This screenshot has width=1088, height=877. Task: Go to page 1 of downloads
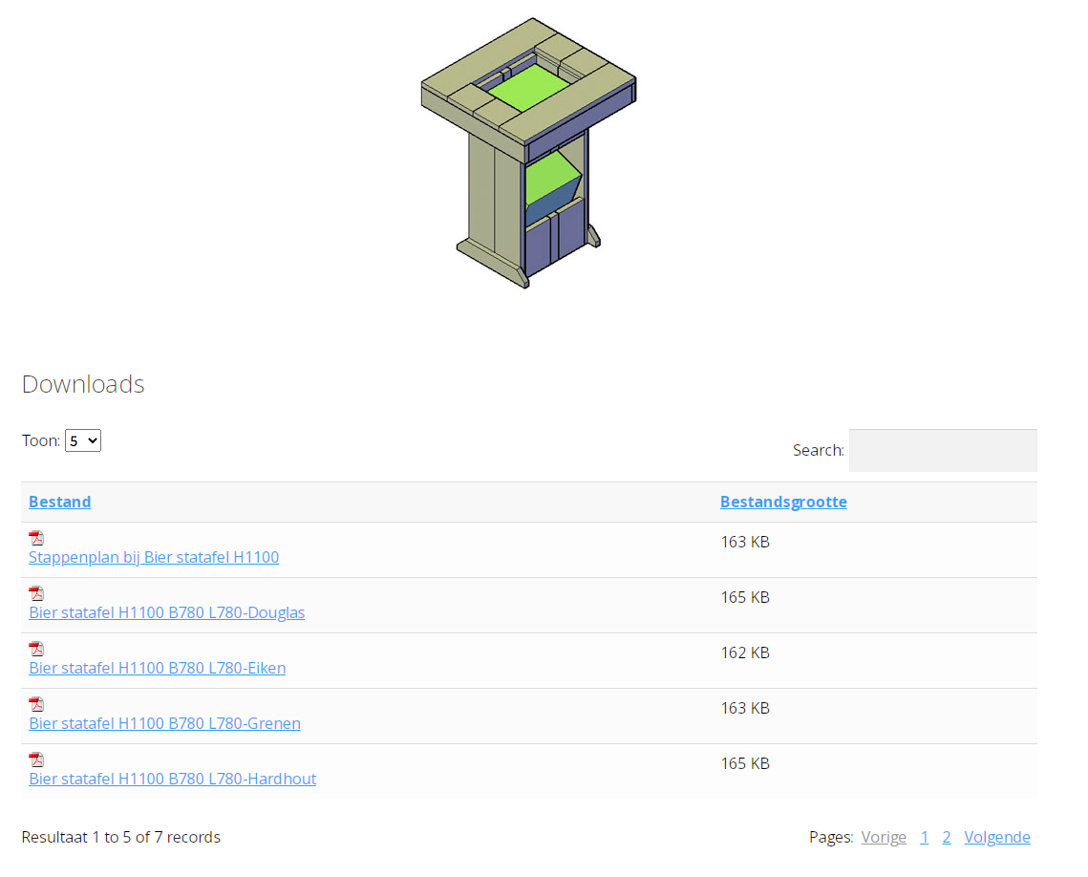click(x=925, y=837)
